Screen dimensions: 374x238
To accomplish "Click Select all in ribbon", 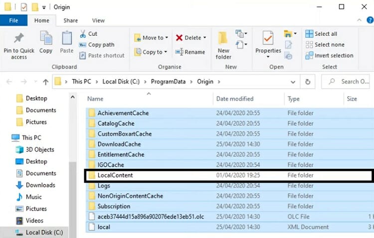I will coord(325,34).
